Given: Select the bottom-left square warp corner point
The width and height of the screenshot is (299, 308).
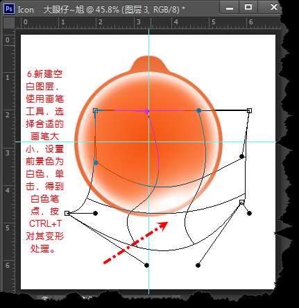Looking at the screenshot, I should [x=67, y=213].
